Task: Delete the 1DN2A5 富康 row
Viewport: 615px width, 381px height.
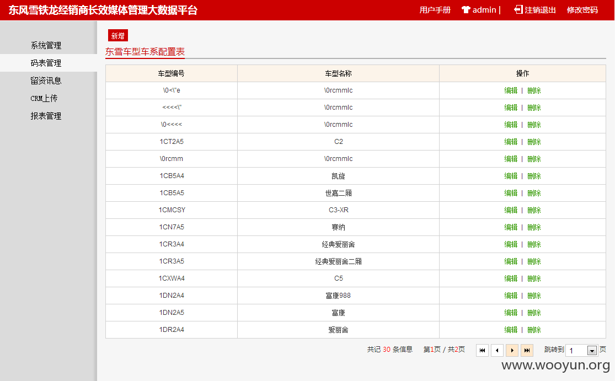Action: [534, 313]
